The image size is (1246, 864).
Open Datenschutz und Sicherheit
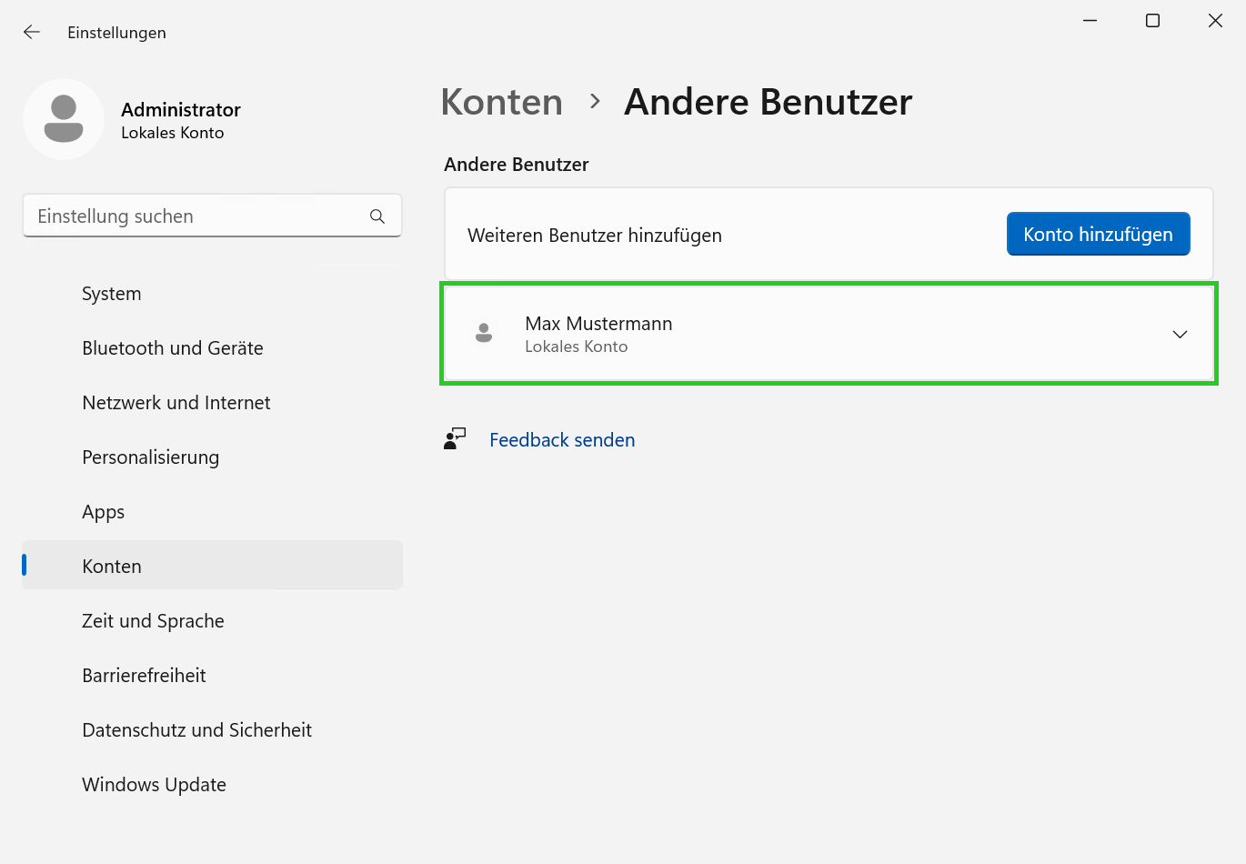click(x=196, y=729)
